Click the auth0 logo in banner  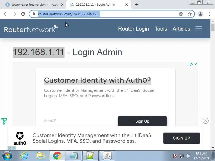pos(20,138)
